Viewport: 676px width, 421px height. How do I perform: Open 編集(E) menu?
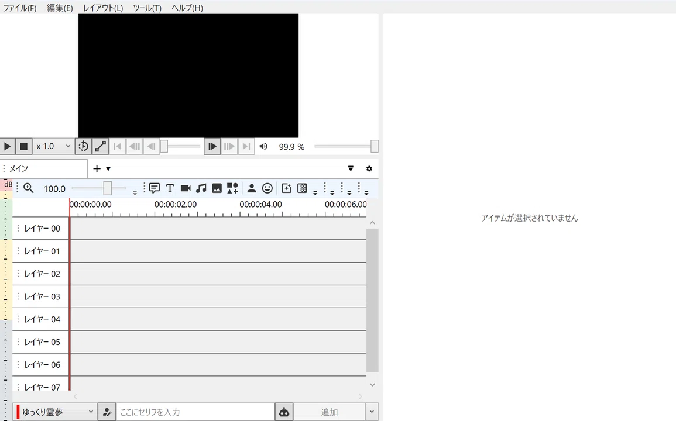(x=60, y=8)
